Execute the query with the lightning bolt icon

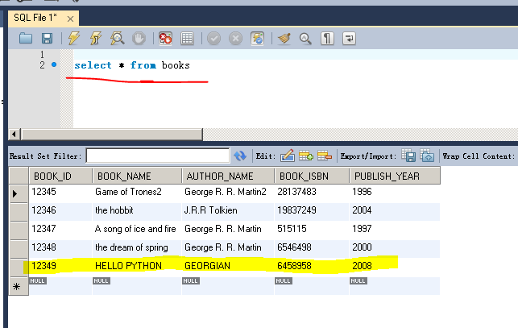point(74,39)
